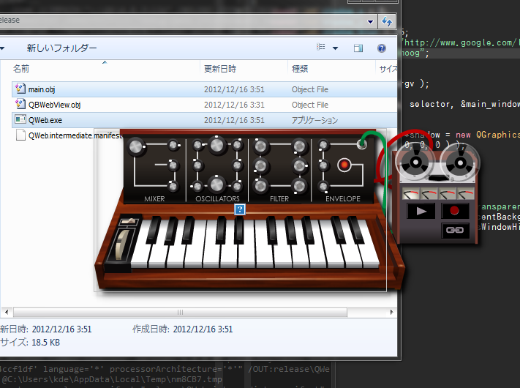Screen dimensions: 520x388
Task: Click the right tape reel on the recorder
Action: click(x=460, y=163)
